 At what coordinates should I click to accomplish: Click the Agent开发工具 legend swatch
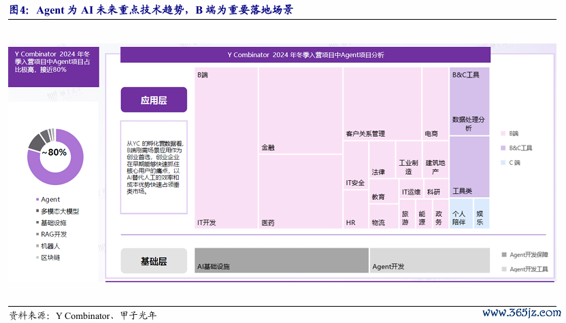(504, 269)
